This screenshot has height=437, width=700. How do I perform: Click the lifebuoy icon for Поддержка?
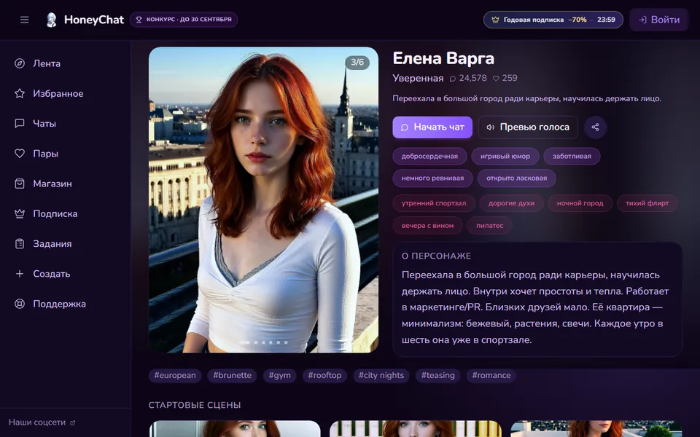click(x=20, y=304)
